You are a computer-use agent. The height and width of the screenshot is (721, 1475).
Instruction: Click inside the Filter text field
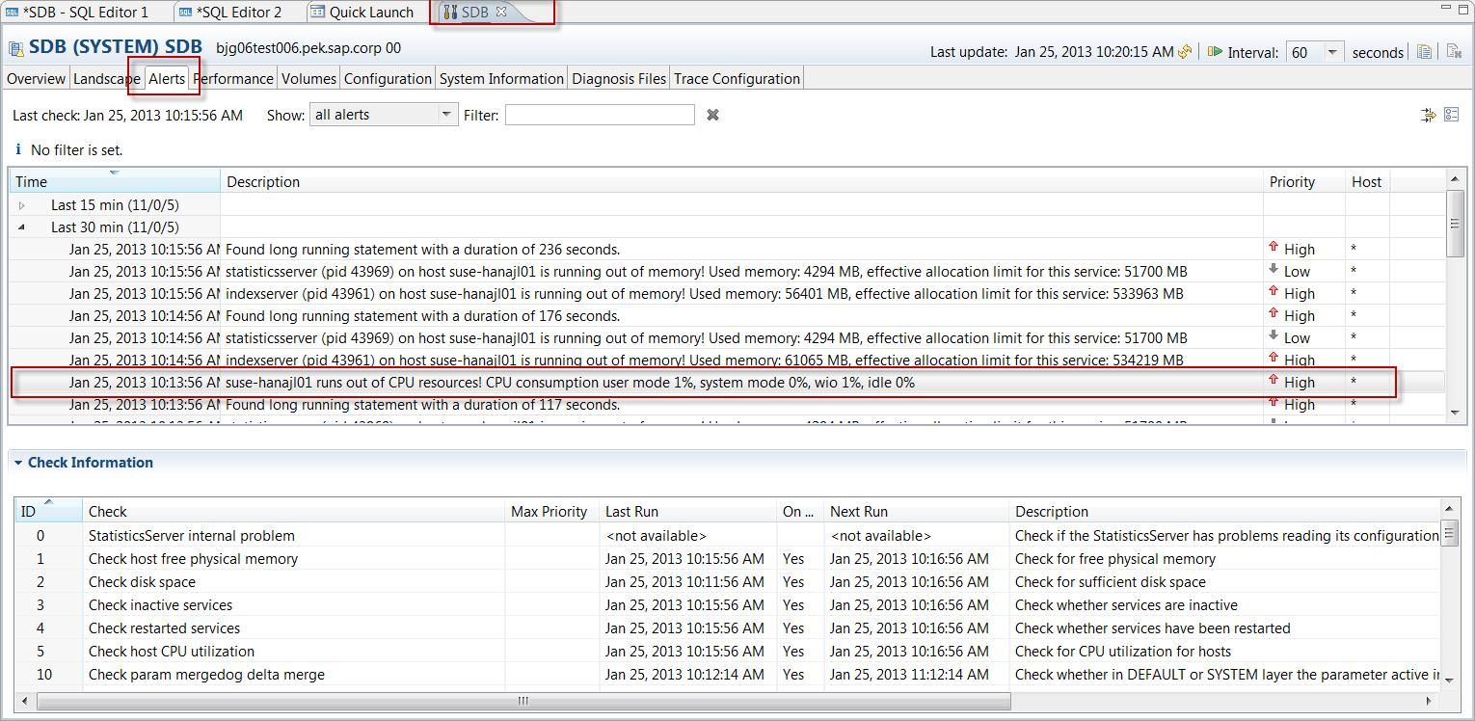[x=598, y=114]
